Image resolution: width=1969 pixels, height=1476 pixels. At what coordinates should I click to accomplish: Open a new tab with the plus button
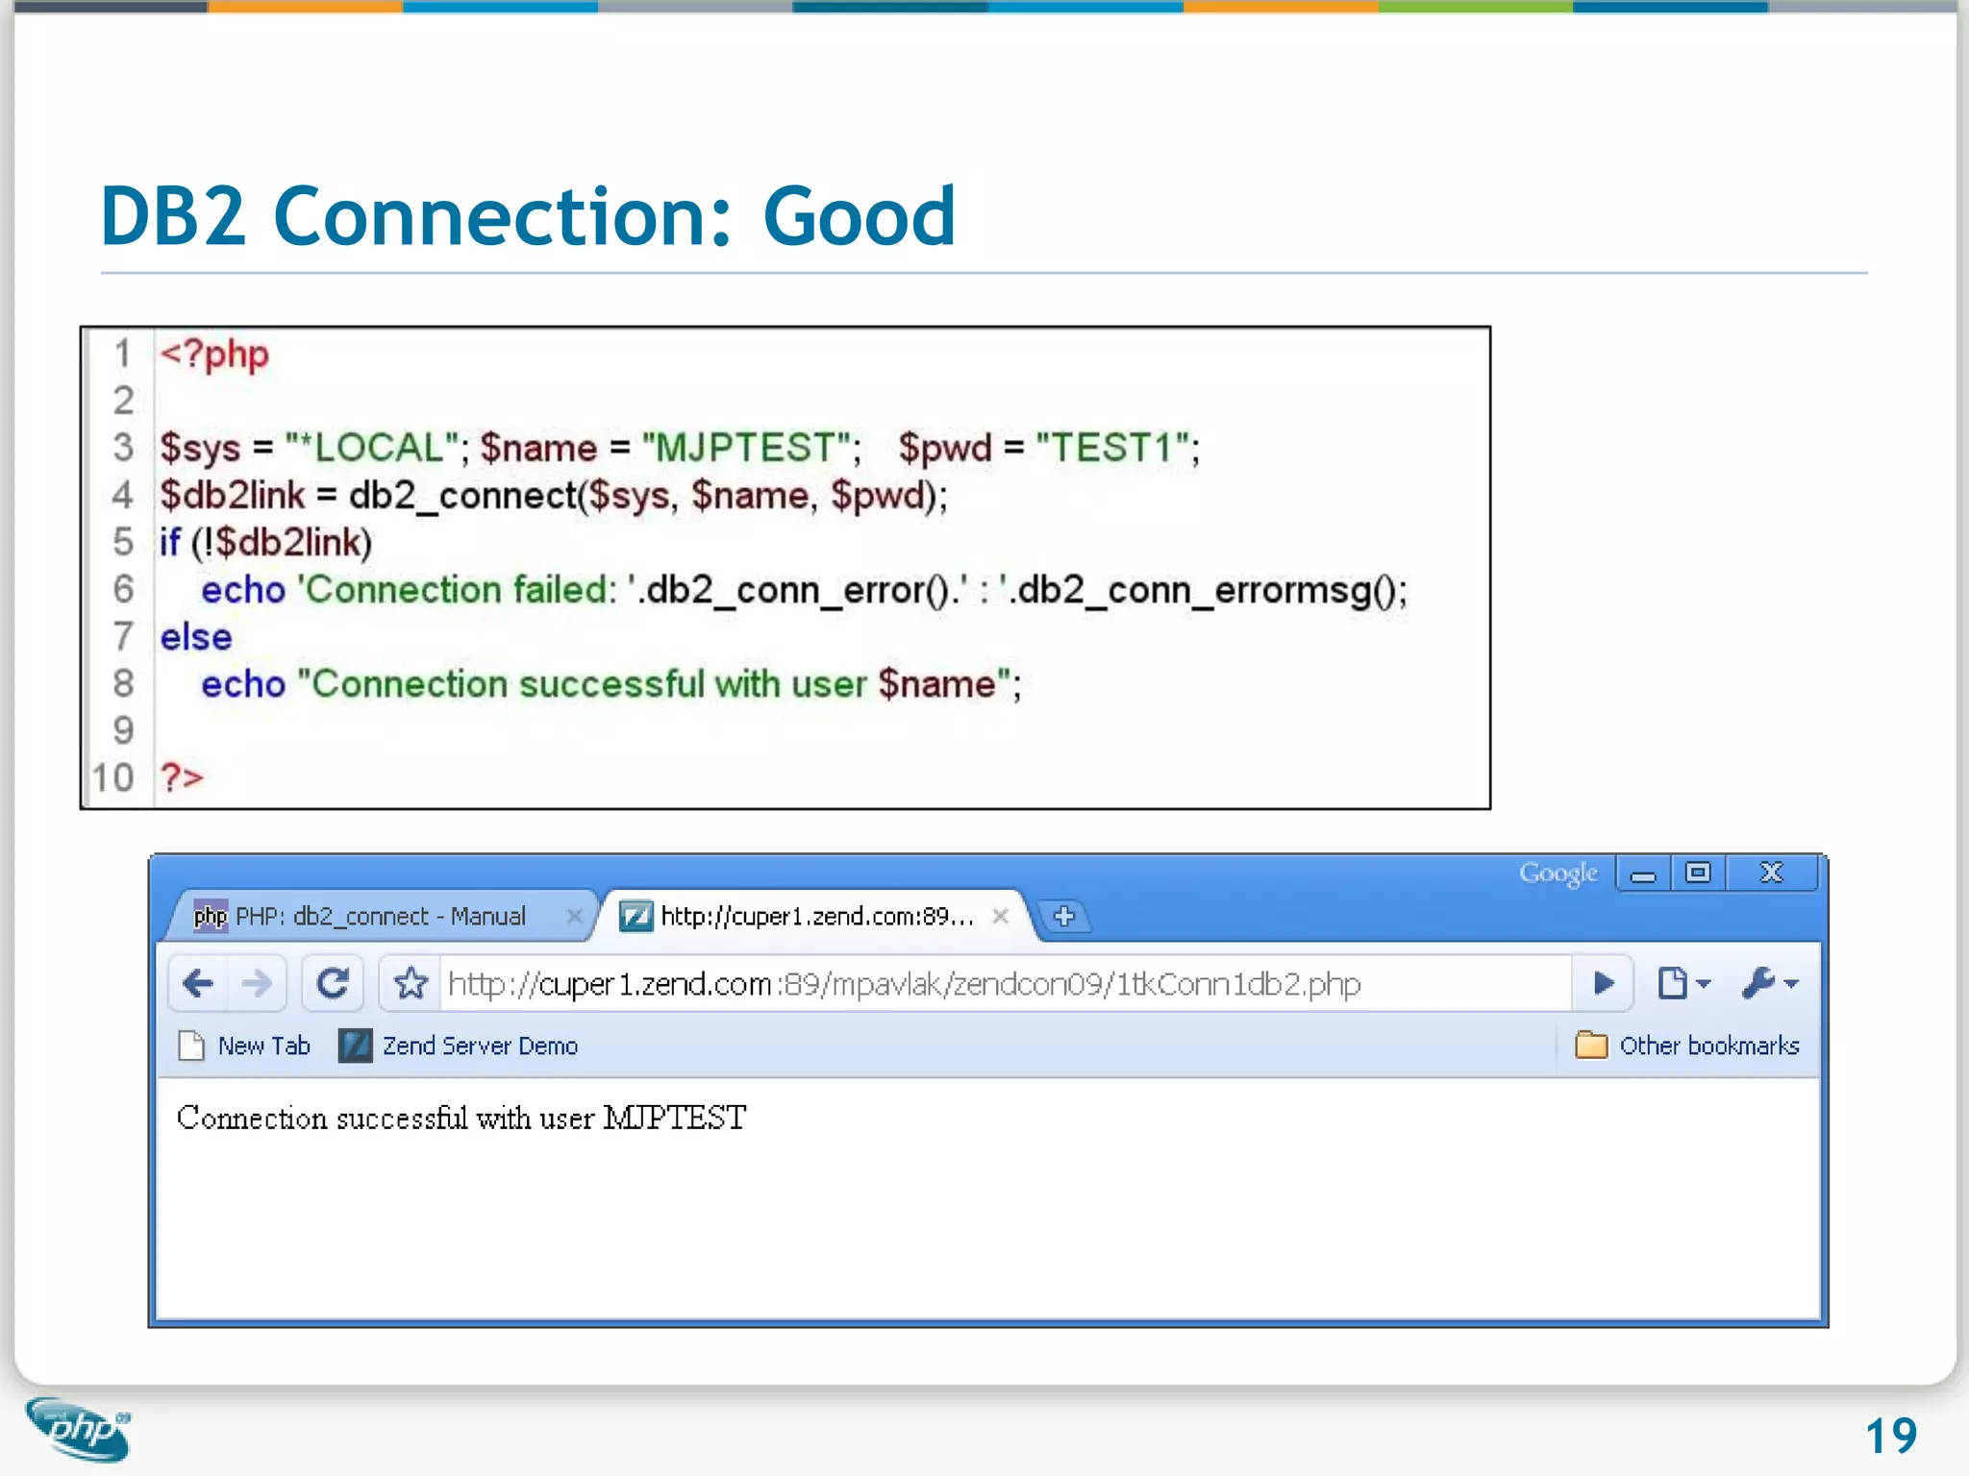point(1064,916)
